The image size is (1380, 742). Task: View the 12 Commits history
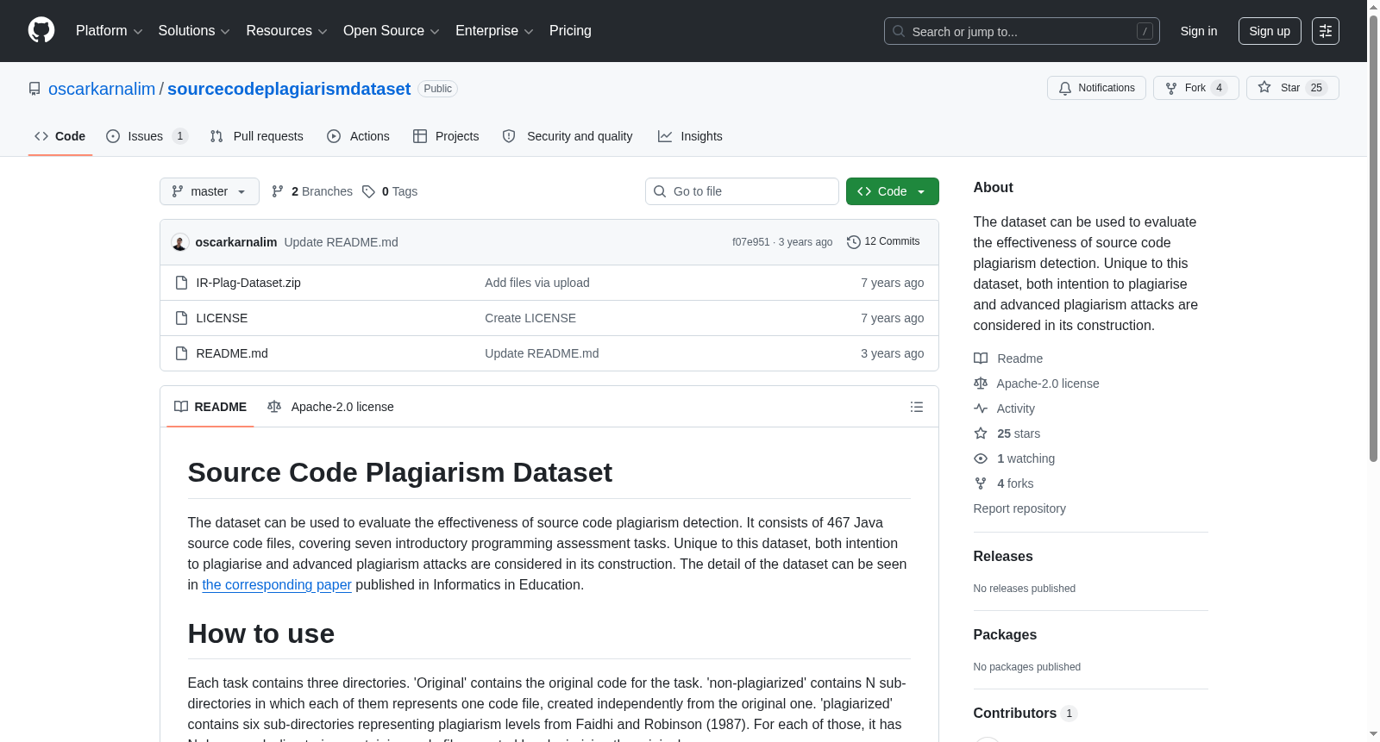point(884,242)
